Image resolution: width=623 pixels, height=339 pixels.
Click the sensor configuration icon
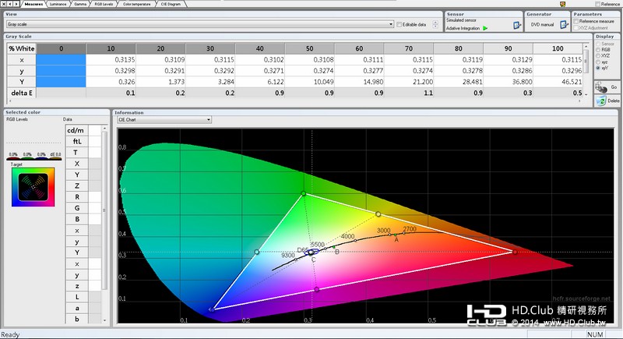516,25
